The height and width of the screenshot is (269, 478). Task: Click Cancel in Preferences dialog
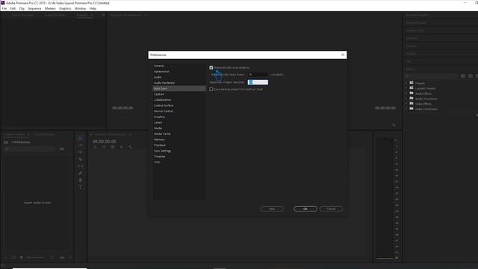click(x=331, y=209)
